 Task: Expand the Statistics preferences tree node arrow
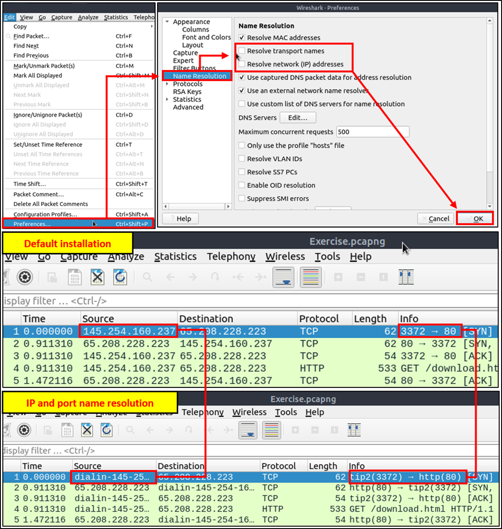[x=167, y=100]
